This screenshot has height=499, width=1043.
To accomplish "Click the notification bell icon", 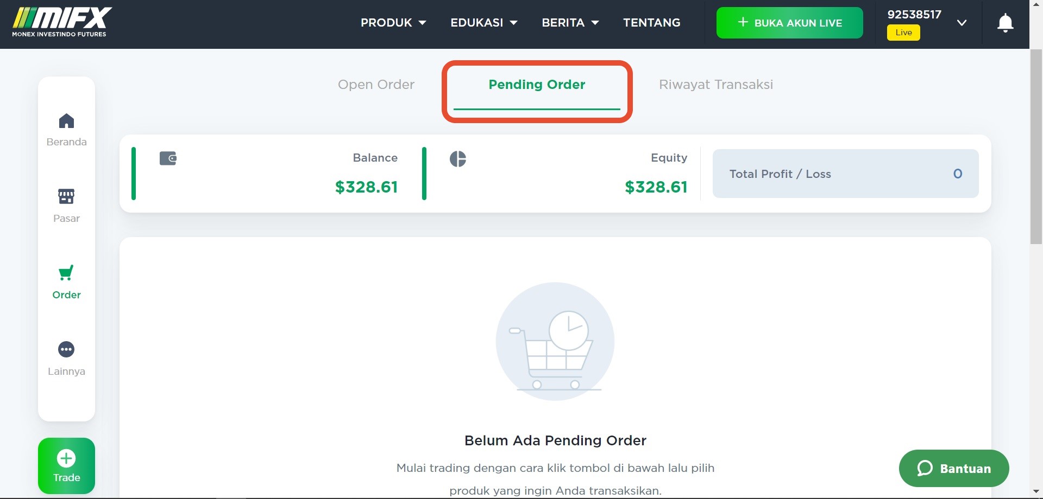I will 1005,23.
